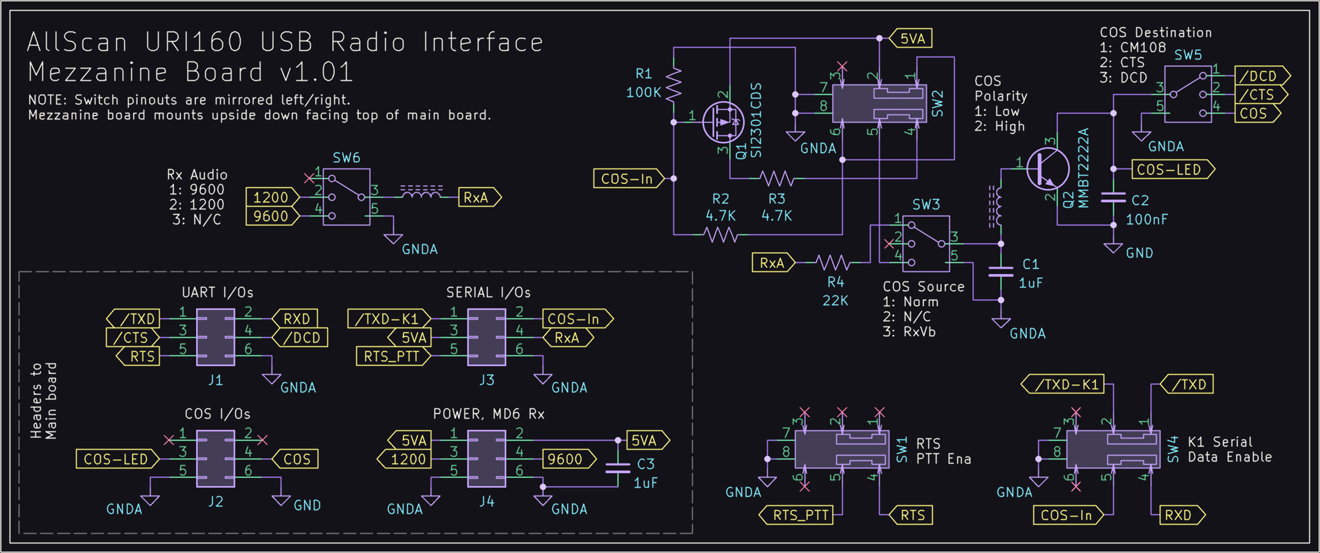1320x553 pixels.
Task: Click the R1 100K resistor symbol
Action: click(x=674, y=84)
